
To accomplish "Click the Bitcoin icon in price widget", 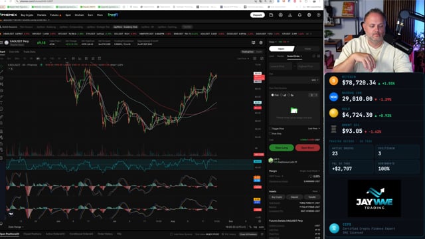I will point(333,81).
